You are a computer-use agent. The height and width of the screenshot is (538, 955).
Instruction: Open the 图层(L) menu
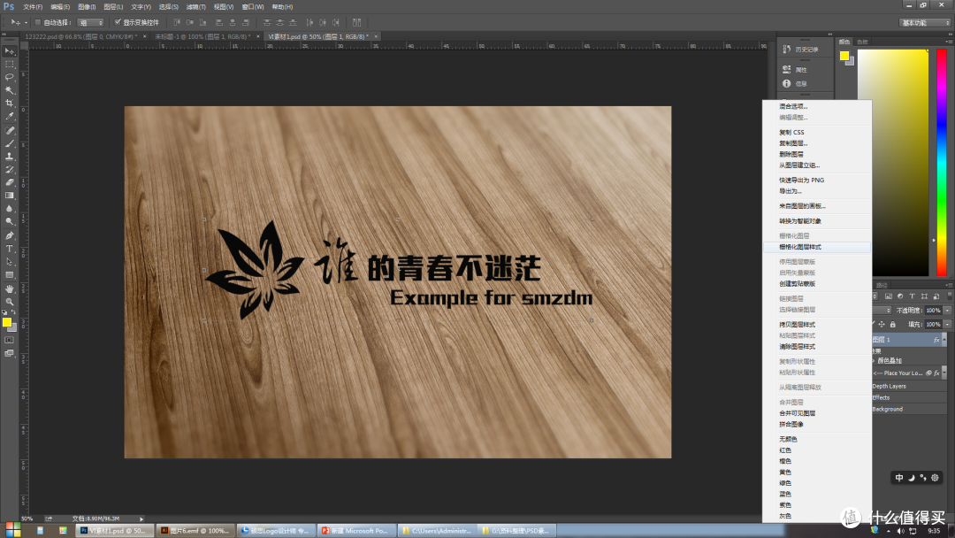[x=113, y=7]
